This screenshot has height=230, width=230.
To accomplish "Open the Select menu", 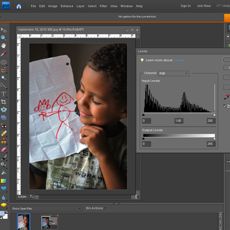I will [92, 6].
